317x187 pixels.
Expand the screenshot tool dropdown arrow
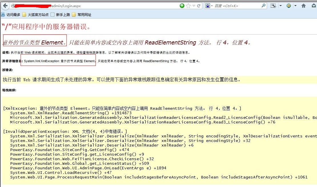(280, 6)
